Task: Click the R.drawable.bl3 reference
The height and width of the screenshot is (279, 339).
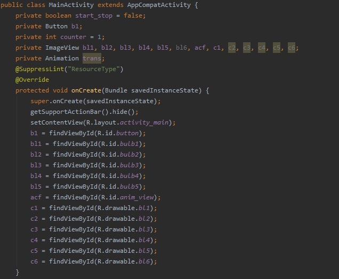Action: pyautogui.click(x=124, y=229)
